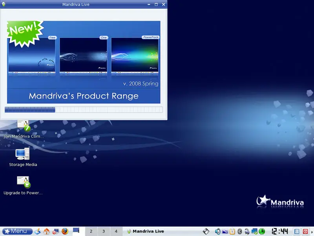Viewport: 314px width, 236px height.
Task: Open the green update applet icon
Action: pos(262,231)
